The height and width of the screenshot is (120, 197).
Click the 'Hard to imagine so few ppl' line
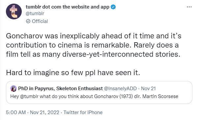point(73,73)
